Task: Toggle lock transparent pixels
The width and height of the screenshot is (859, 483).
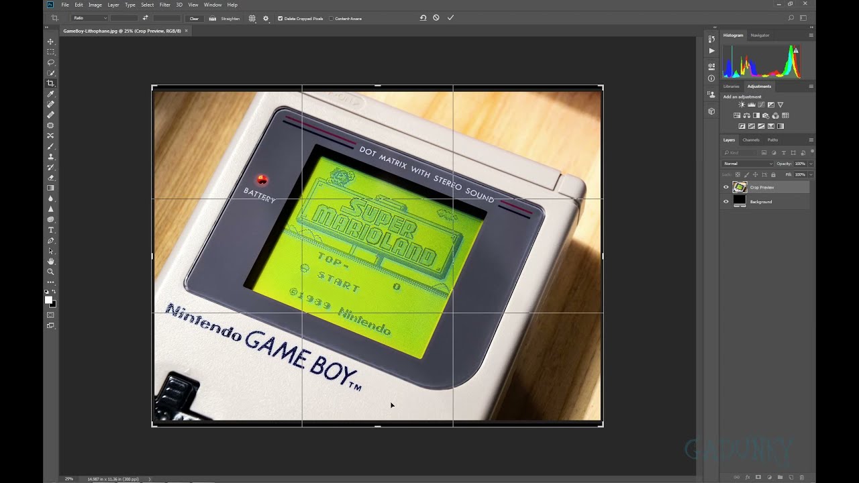Action: tap(738, 174)
